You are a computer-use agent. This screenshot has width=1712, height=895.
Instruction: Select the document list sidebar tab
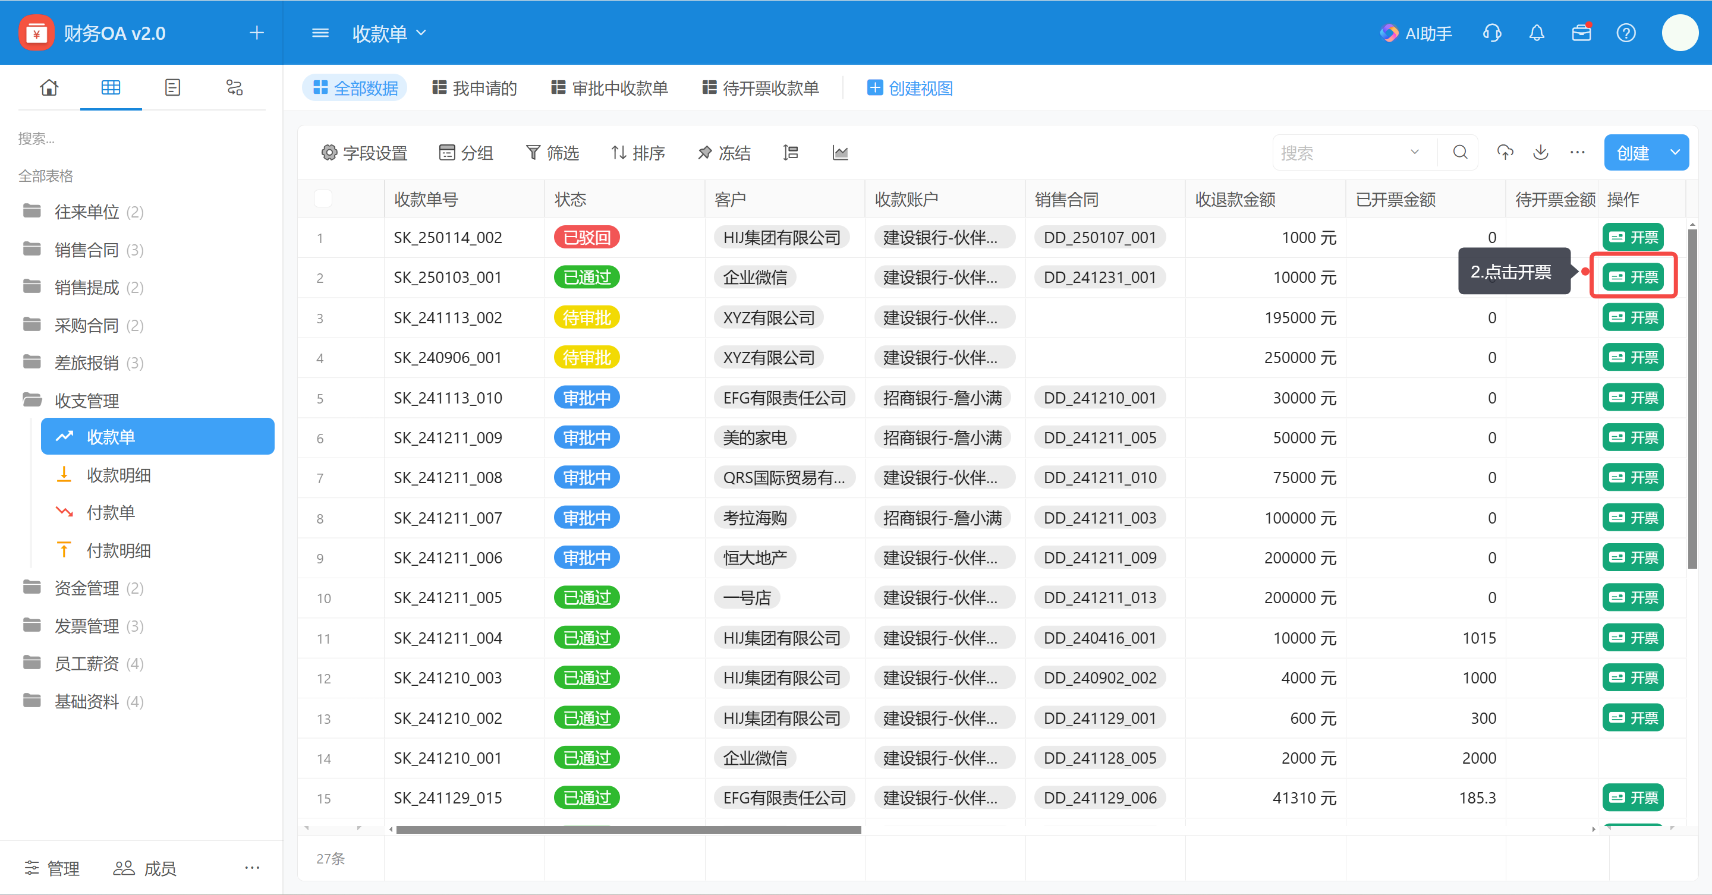(x=173, y=87)
